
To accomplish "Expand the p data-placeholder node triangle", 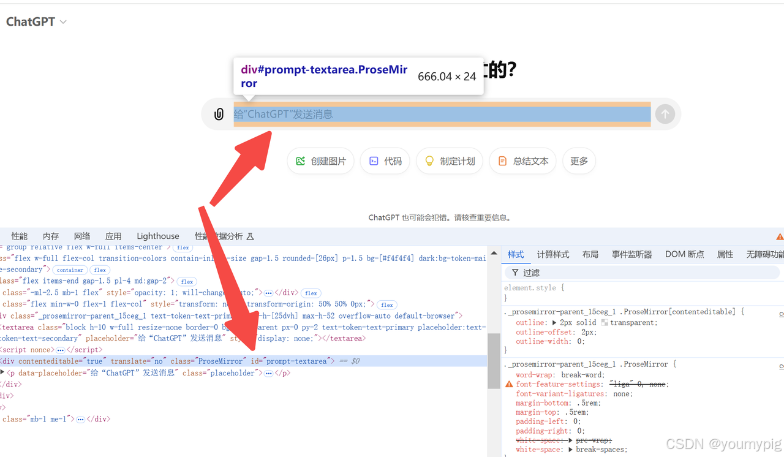I will (x=2, y=372).
